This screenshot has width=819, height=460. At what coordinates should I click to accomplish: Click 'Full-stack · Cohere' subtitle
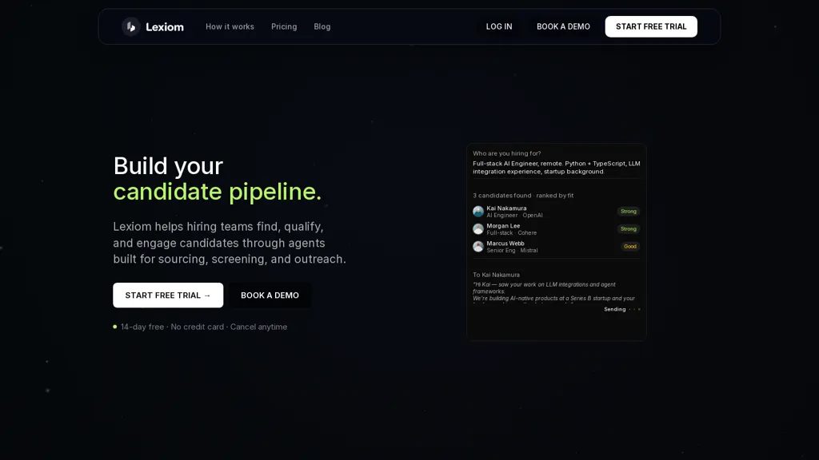click(x=511, y=233)
